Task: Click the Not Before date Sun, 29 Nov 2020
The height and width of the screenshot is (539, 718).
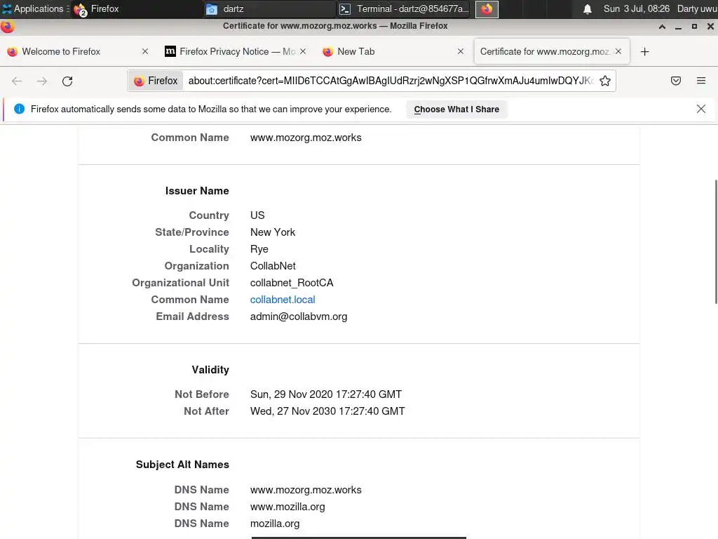Action: tap(326, 394)
